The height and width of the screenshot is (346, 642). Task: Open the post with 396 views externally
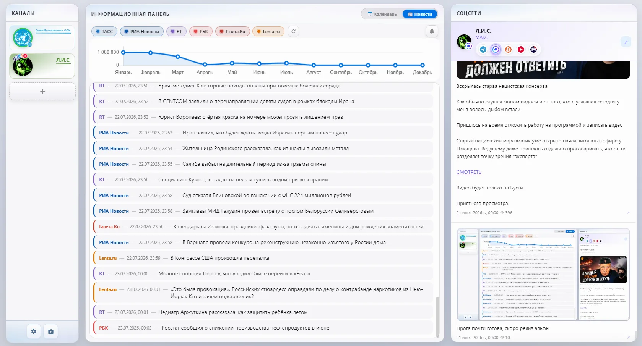pos(628,212)
